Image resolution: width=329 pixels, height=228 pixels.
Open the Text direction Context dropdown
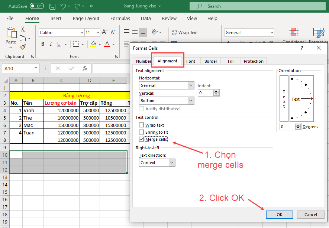[172, 163]
